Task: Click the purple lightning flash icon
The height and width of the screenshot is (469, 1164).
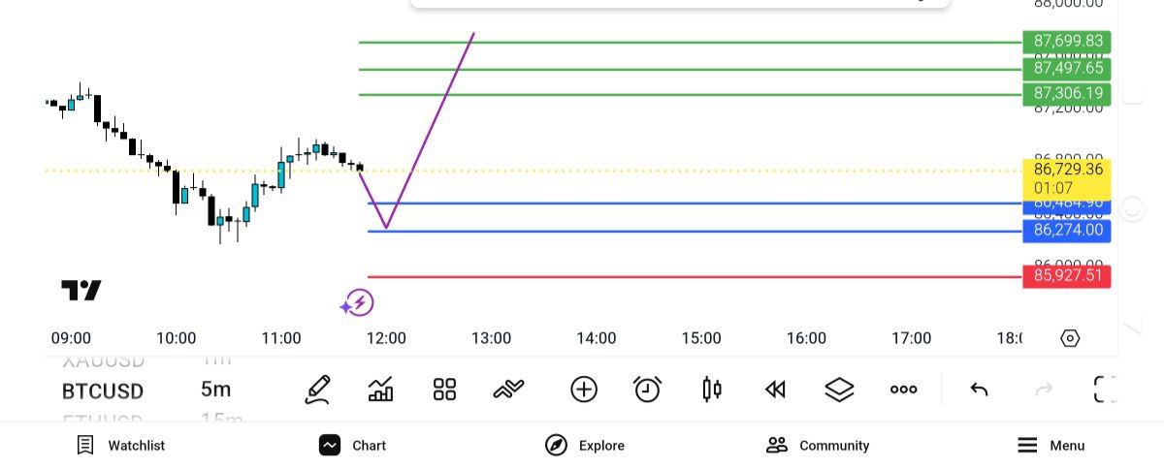Action: (x=357, y=303)
